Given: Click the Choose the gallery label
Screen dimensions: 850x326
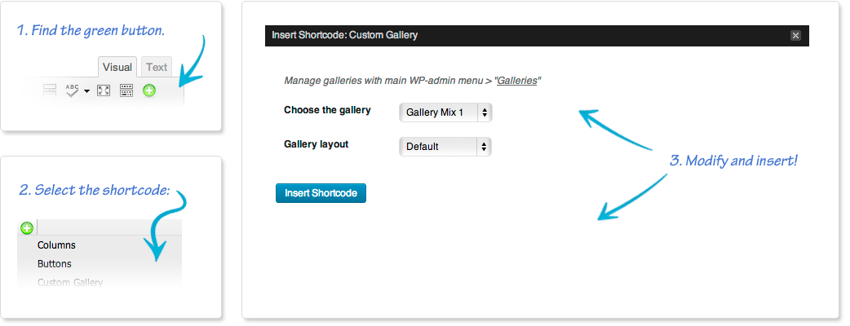Looking at the screenshot, I should click(x=327, y=110).
